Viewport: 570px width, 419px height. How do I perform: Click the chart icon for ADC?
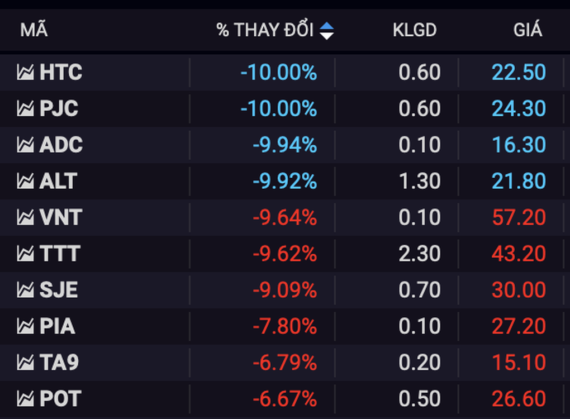tap(25, 145)
